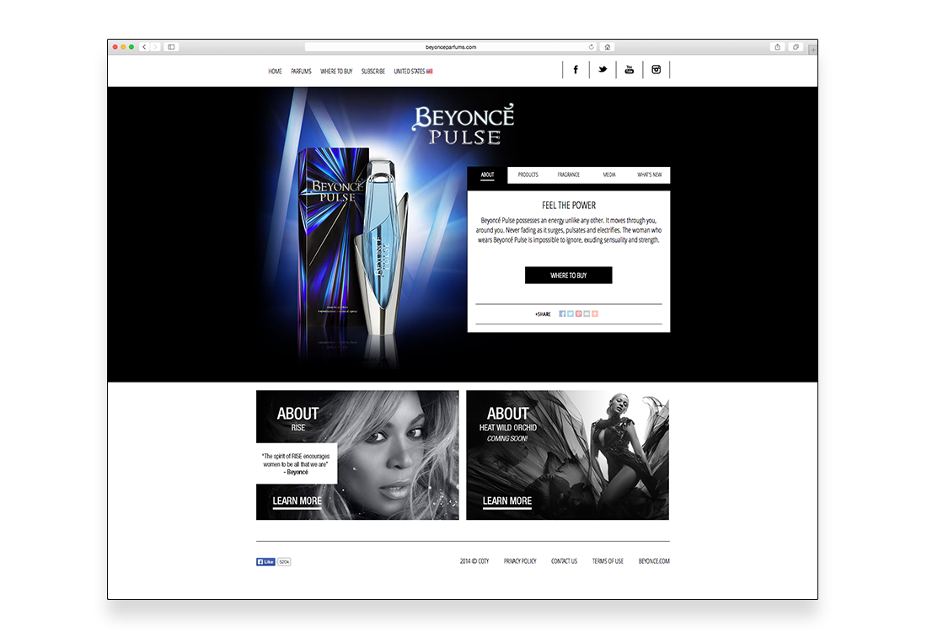Open PARFUMS in top navigation
The height and width of the screenshot is (632, 927).
[x=301, y=72]
